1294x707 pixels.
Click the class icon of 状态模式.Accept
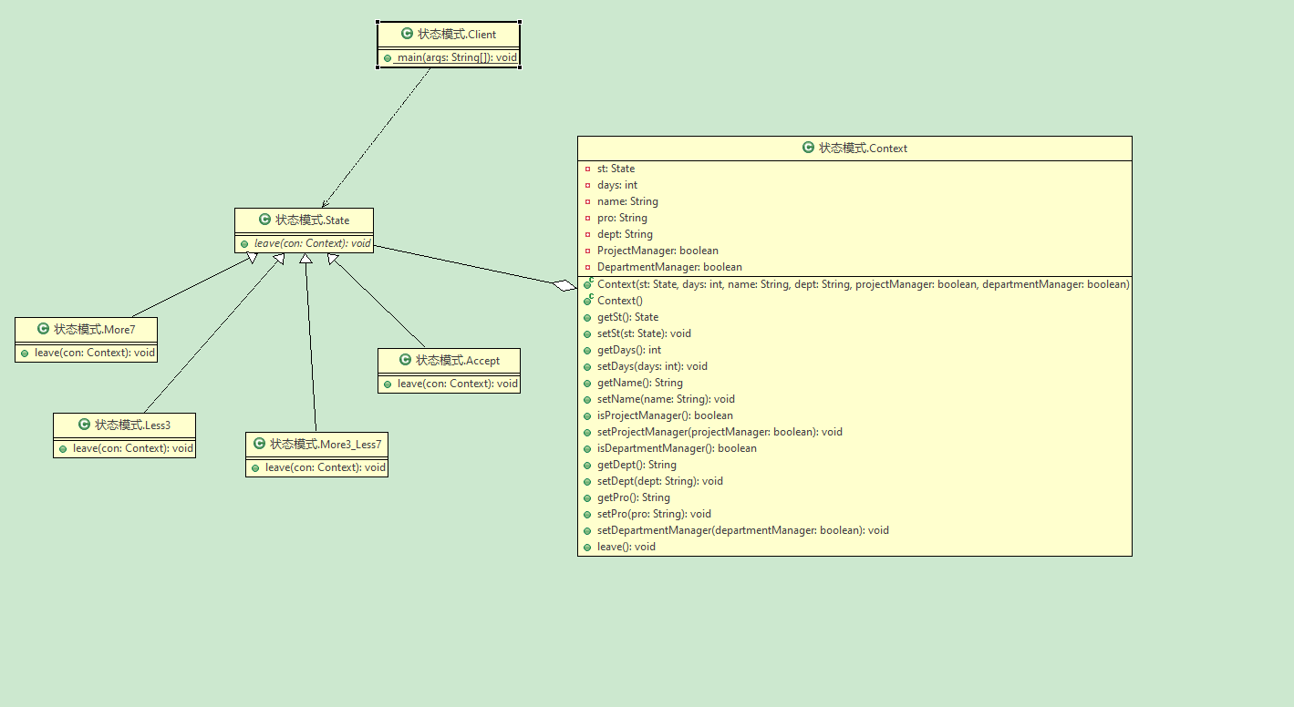(405, 360)
